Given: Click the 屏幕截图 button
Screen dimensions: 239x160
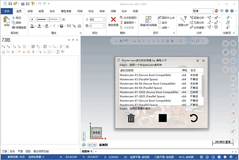Looking at the screenshot, I should pyautogui.click(x=18, y=27).
